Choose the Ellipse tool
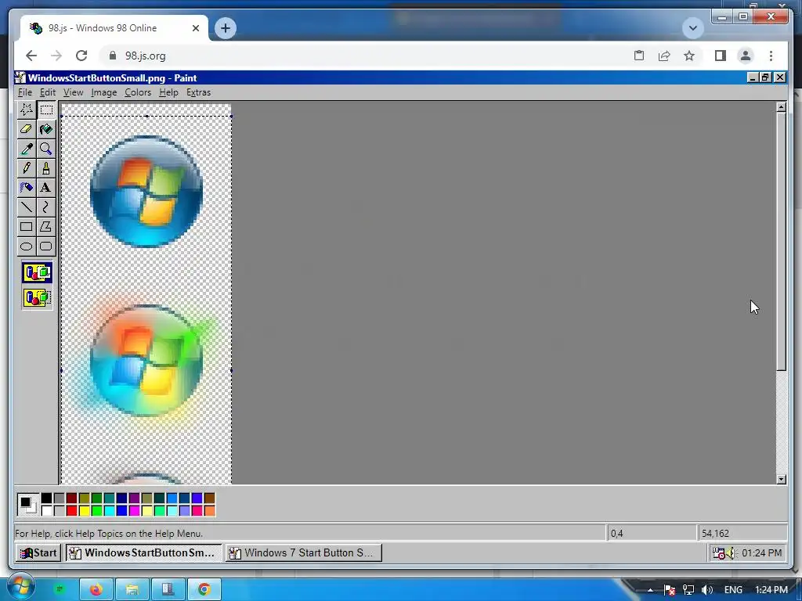The height and width of the screenshot is (601, 802). click(x=26, y=247)
